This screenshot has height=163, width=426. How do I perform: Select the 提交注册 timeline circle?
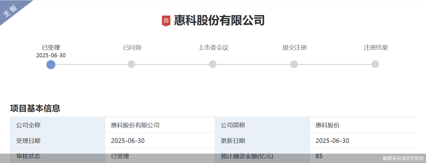coord(294,64)
